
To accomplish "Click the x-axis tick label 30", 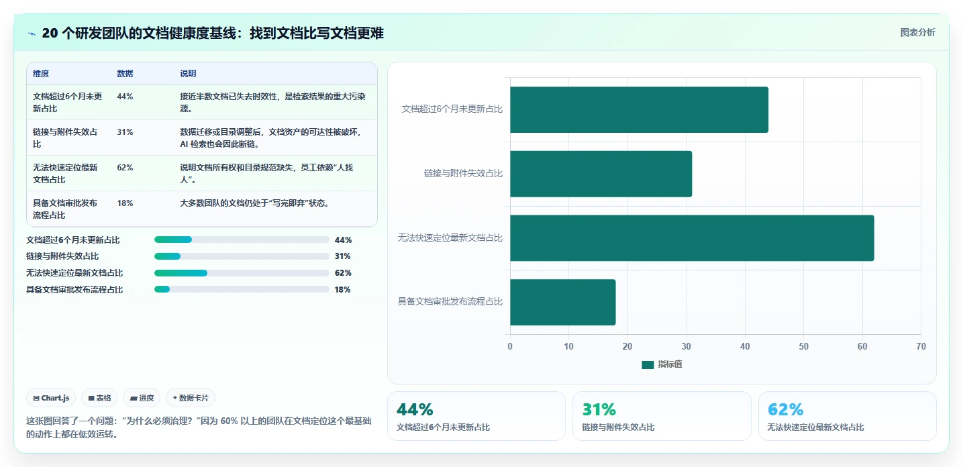I will point(686,347).
